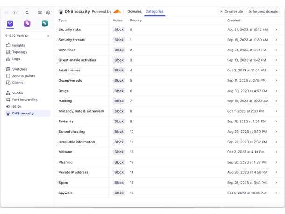Click the Create rule button
Image resolution: width=285 pixels, height=214 pixels.
point(230,11)
